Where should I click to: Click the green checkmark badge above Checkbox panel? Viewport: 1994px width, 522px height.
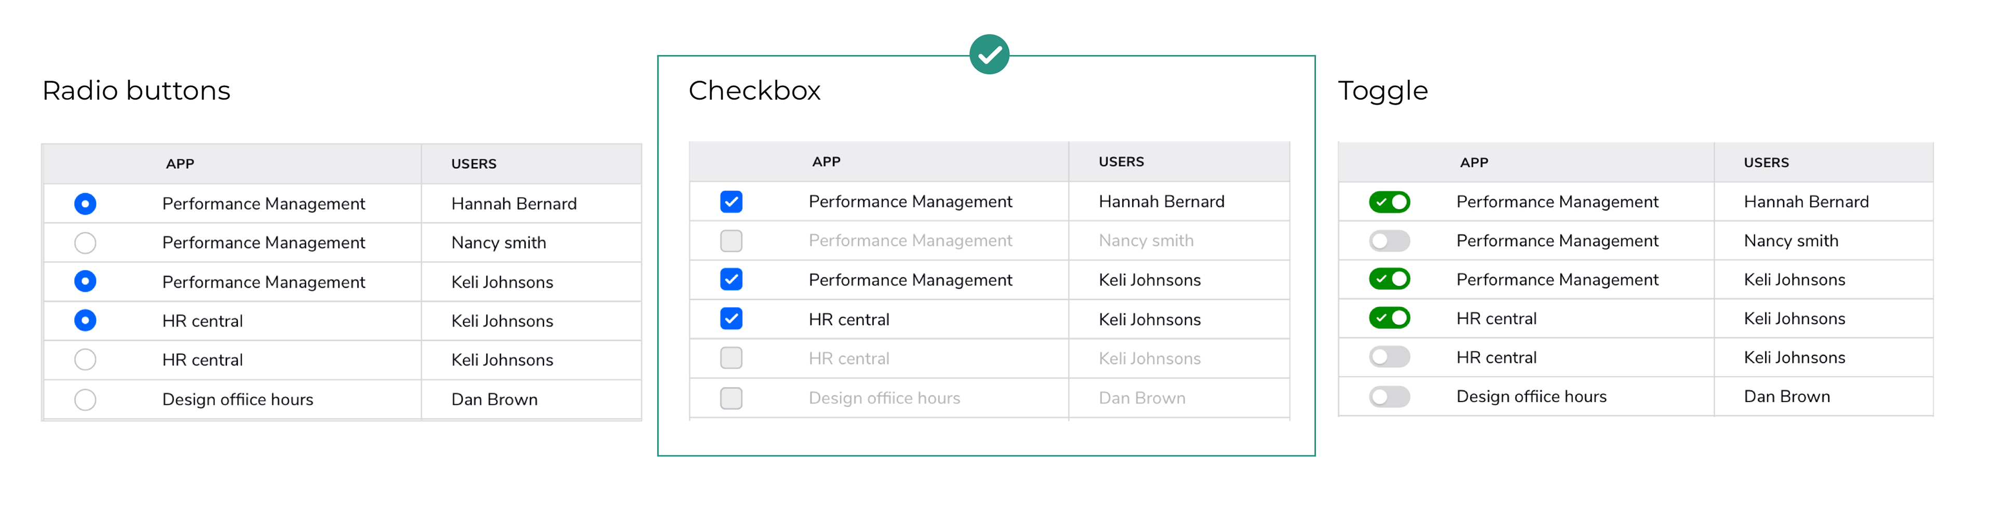click(989, 54)
